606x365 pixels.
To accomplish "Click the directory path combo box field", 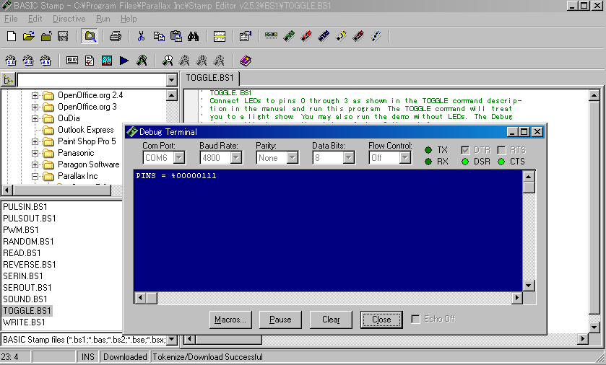I will (x=92, y=80).
